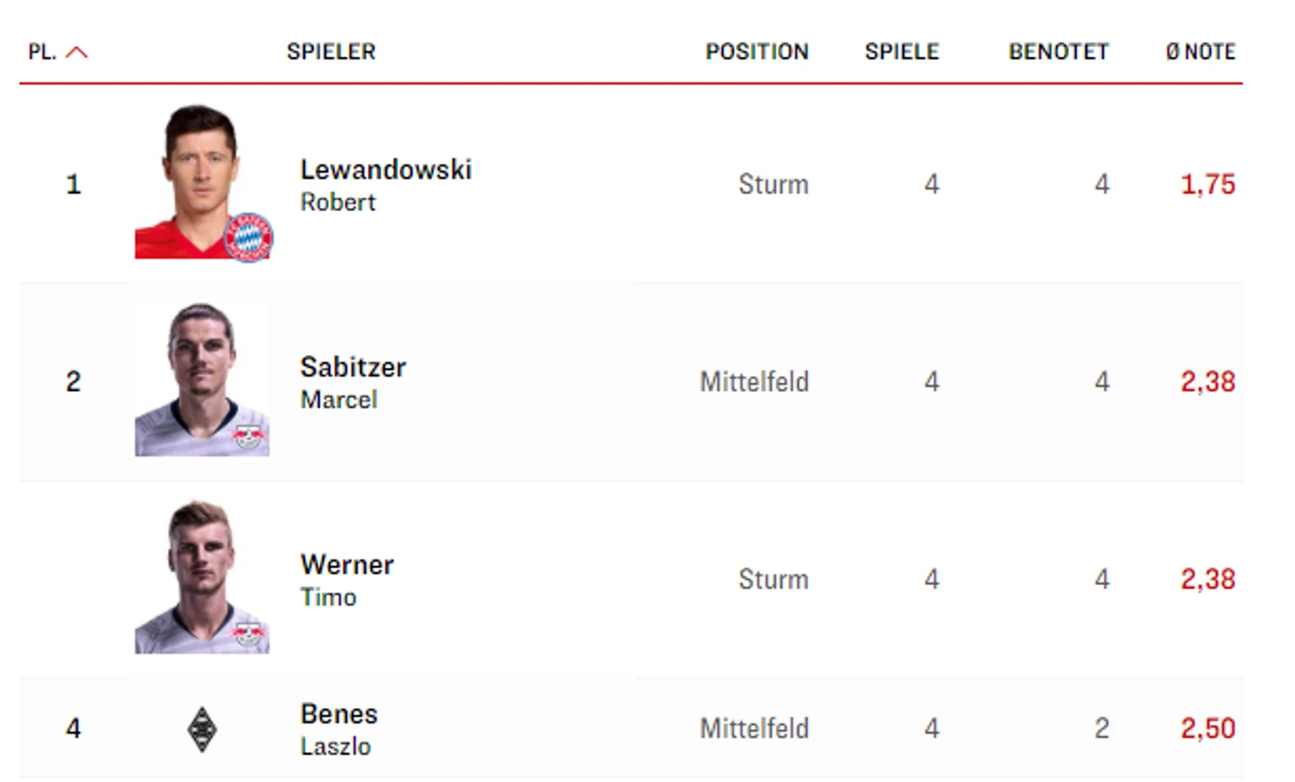Click Benes's 2,50 average grade

pos(1208,729)
